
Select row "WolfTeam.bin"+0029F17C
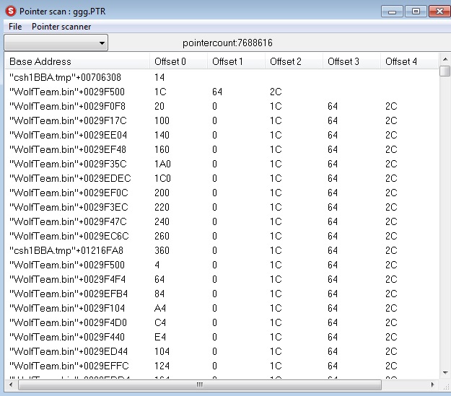pos(222,120)
